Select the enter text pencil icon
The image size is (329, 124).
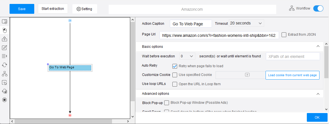coord(4,48)
